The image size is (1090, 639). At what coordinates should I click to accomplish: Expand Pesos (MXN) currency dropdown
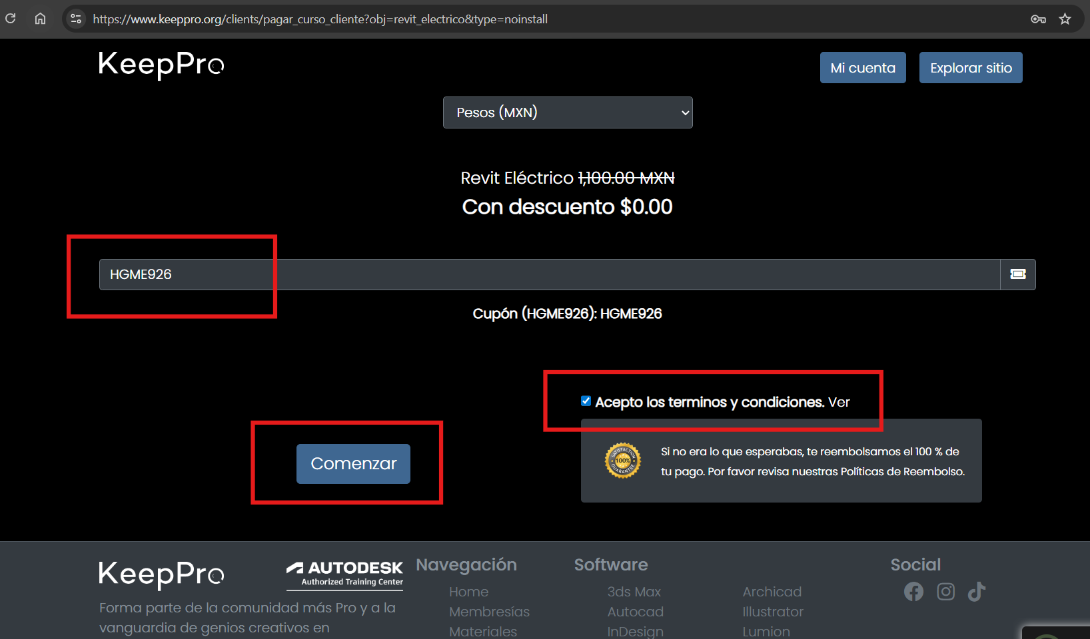point(568,112)
